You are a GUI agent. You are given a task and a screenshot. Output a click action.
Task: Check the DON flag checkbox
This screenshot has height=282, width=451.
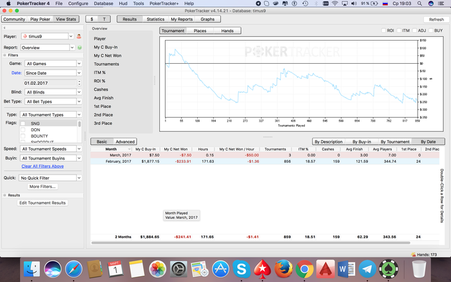[23, 129]
